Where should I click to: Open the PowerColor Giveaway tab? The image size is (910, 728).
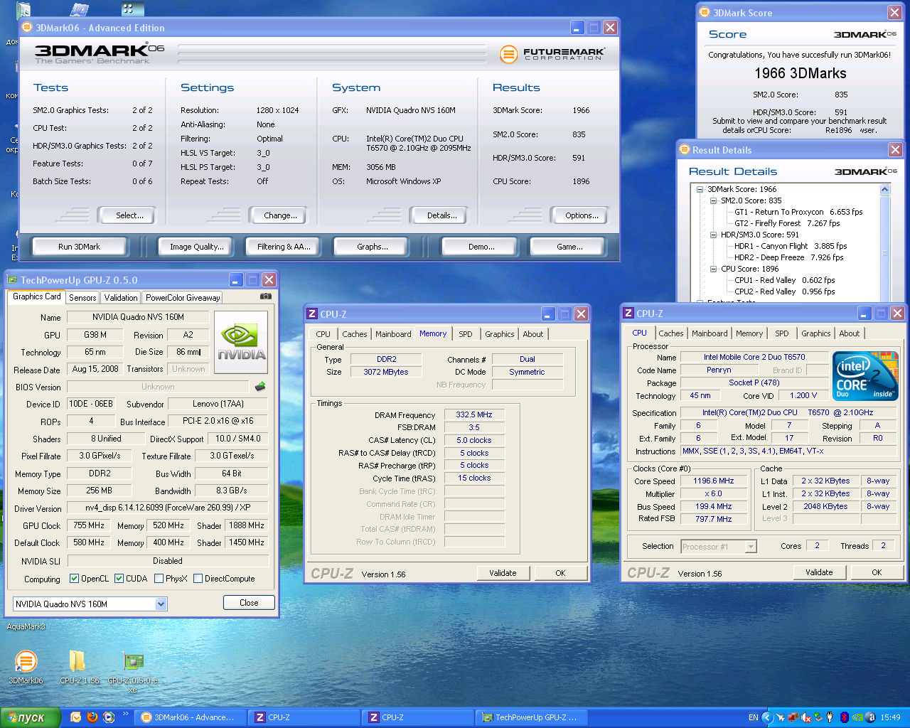pyautogui.click(x=183, y=298)
